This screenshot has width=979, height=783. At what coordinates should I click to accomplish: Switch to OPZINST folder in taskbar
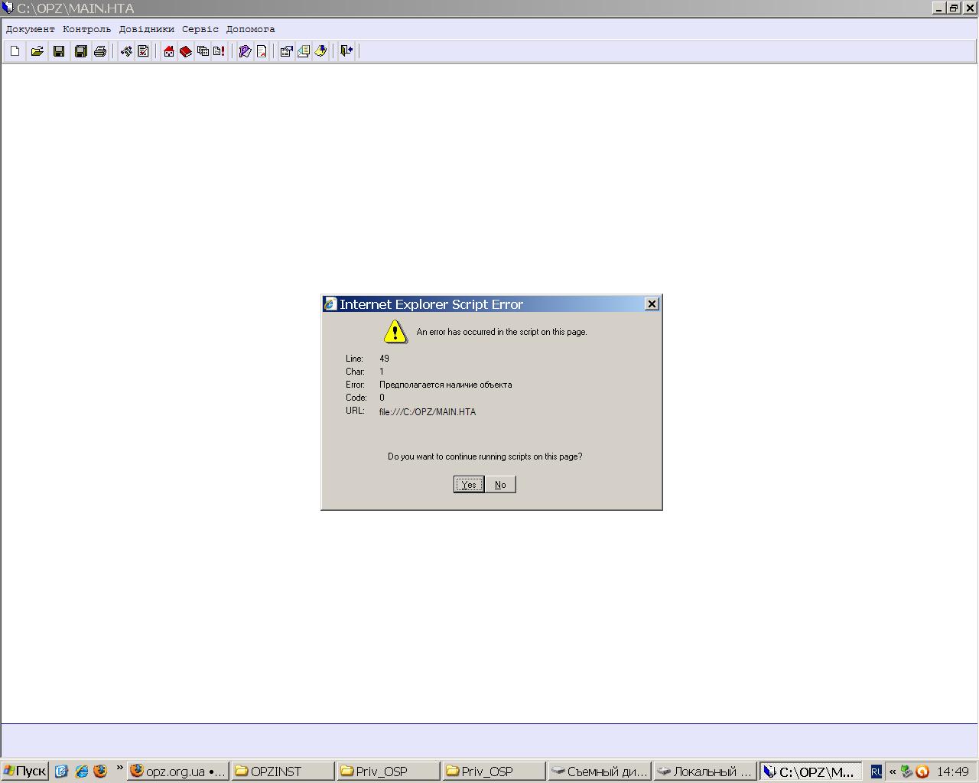pos(283,771)
